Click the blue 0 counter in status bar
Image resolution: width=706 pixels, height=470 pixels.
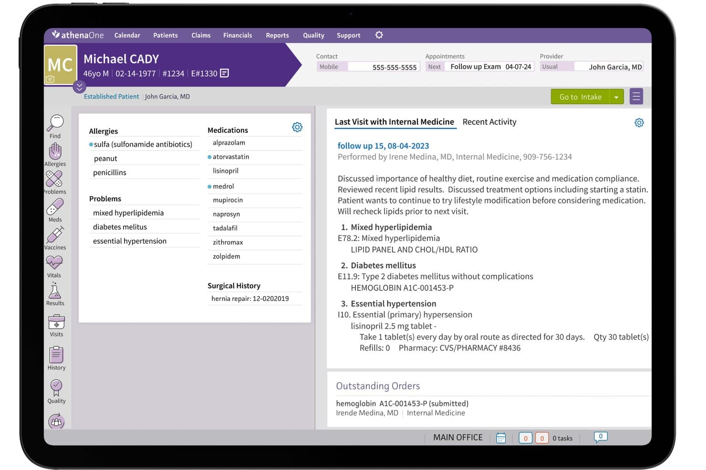point(525,438)
